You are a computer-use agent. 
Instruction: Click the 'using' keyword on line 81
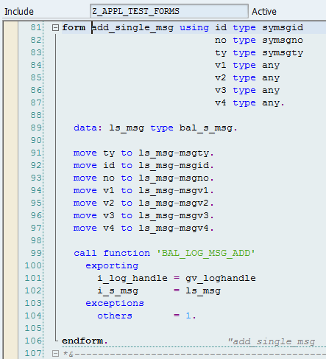point(194,28)
